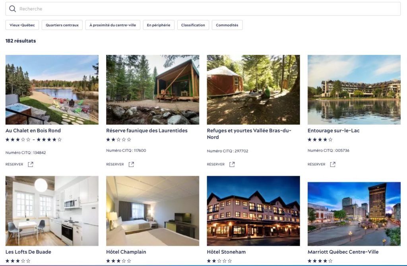Open Hôtel Champlain title link

pos(126,252)
